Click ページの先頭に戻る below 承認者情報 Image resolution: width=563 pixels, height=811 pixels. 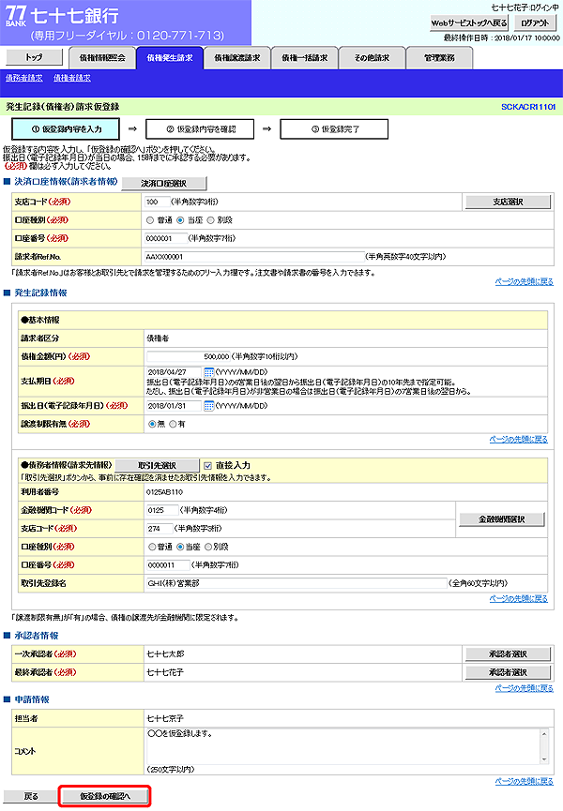[525, 688]
